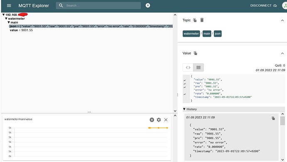
Task: Copy the value to clipboard
Action: [x=195, y=53]
